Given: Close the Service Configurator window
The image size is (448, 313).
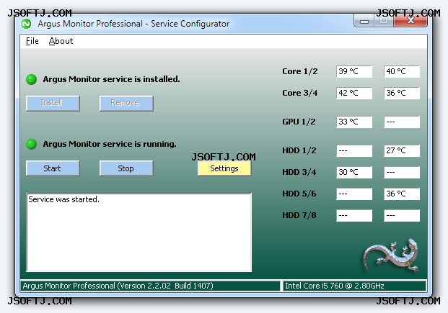Looking at the screenshot, I should 410,21.
